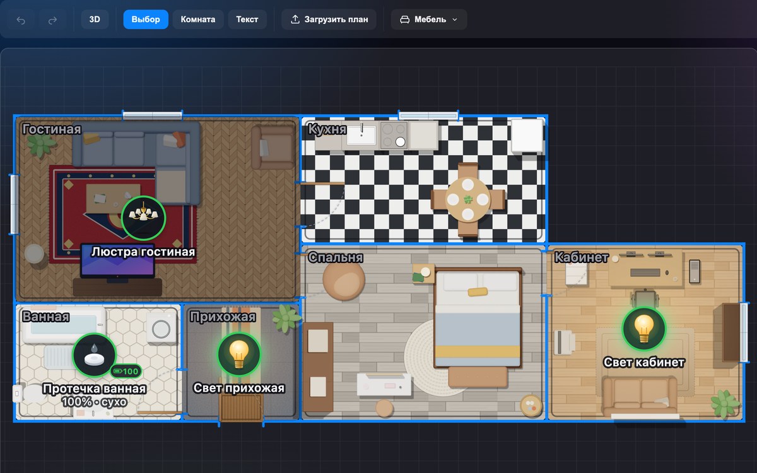
Task: Toggle the Свет прихожая light bulb
Action: pyautogui.click(x=239, y=354)
